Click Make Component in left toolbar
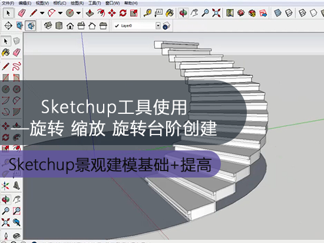324x243 pixels. tap(16, 41)
